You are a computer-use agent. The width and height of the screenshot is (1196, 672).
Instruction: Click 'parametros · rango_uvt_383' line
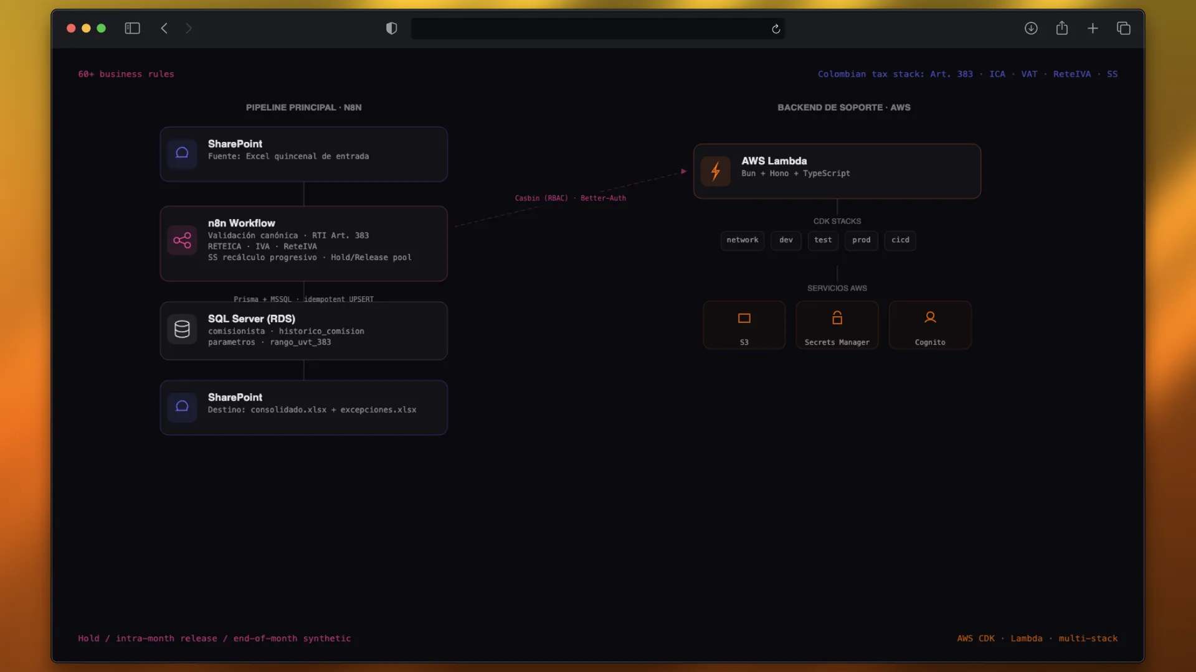point(270,342)
